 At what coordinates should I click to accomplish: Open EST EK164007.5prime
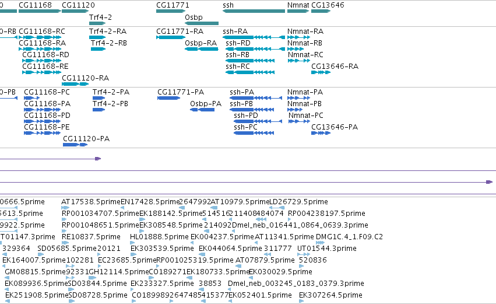(x=34, y=260)
